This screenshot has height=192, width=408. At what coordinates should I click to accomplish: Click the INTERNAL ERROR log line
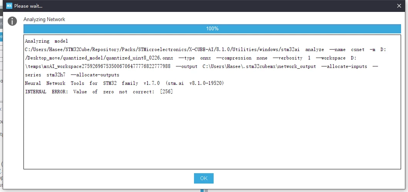coord(99,92)
